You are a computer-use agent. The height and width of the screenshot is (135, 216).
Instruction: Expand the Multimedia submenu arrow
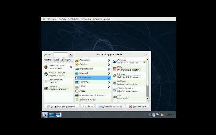(x=109, y=78)
